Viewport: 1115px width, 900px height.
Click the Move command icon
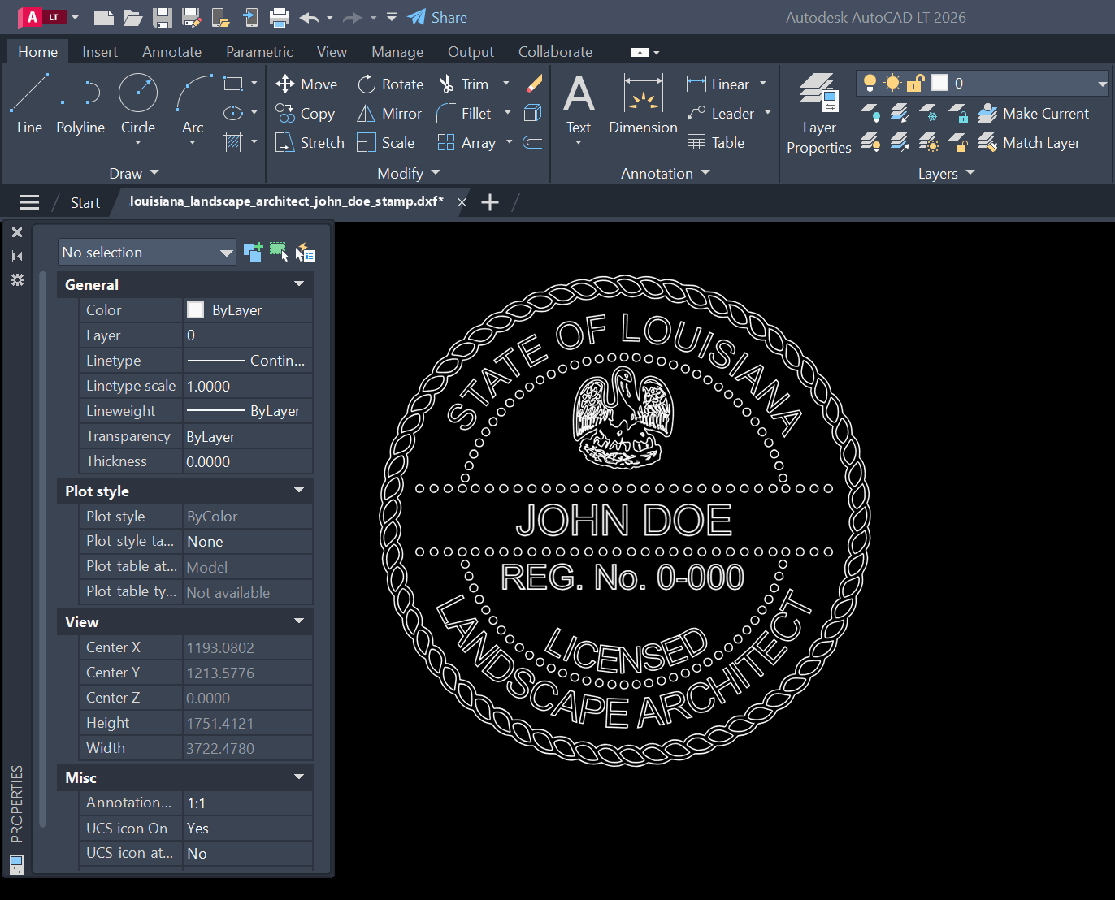[284, 84]
